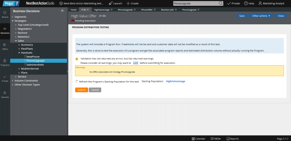The image size is (291, 141).
Task: Open the Create plus menu
Action: point(132,3)
